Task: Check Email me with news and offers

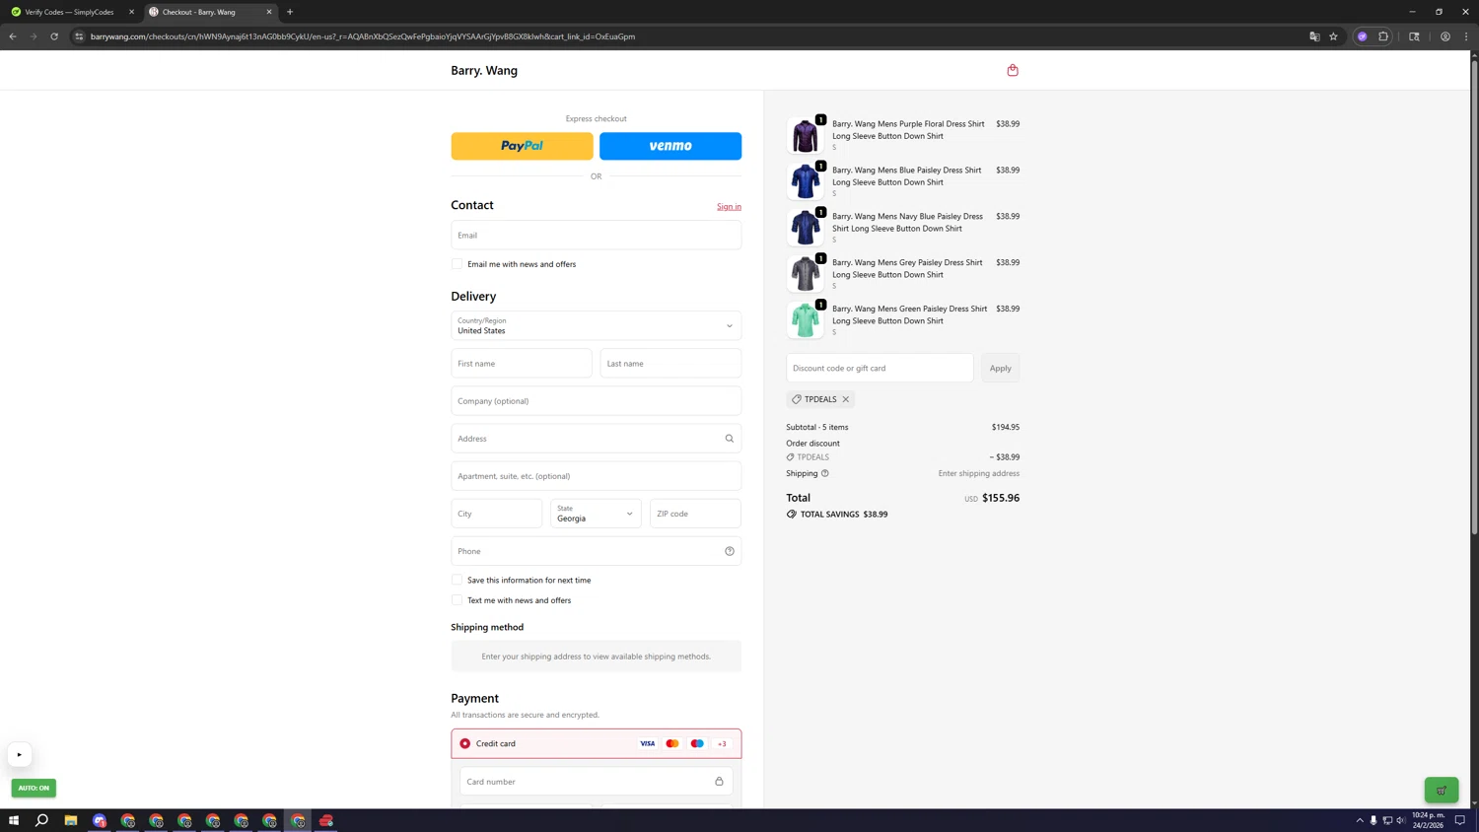Action: click(x=457, y=264)
